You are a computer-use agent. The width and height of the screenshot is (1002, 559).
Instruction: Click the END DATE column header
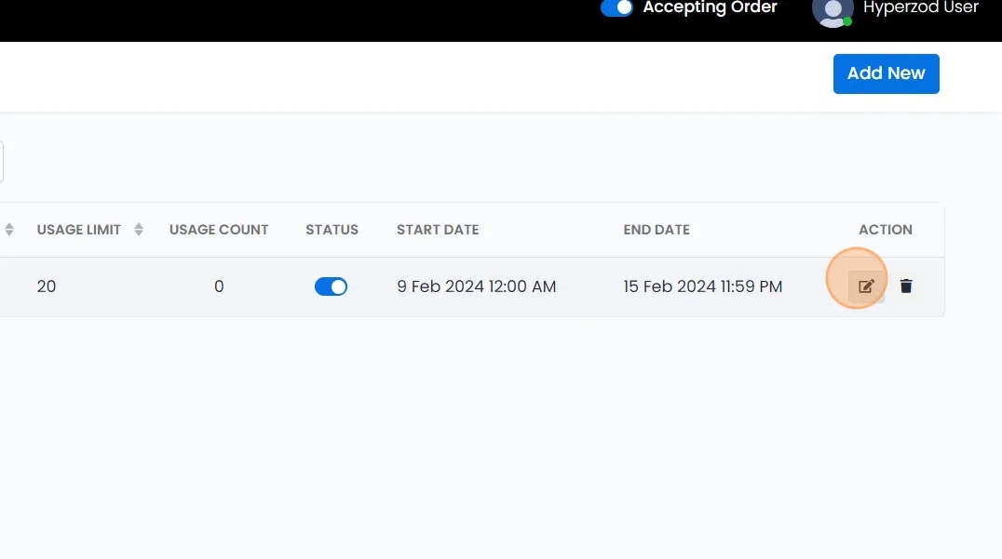point(657,230)
